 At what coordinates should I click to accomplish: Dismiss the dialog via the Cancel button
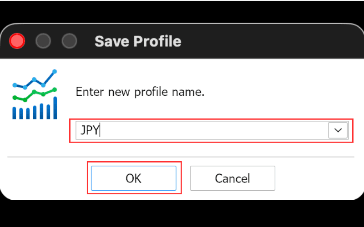(233, 178)
